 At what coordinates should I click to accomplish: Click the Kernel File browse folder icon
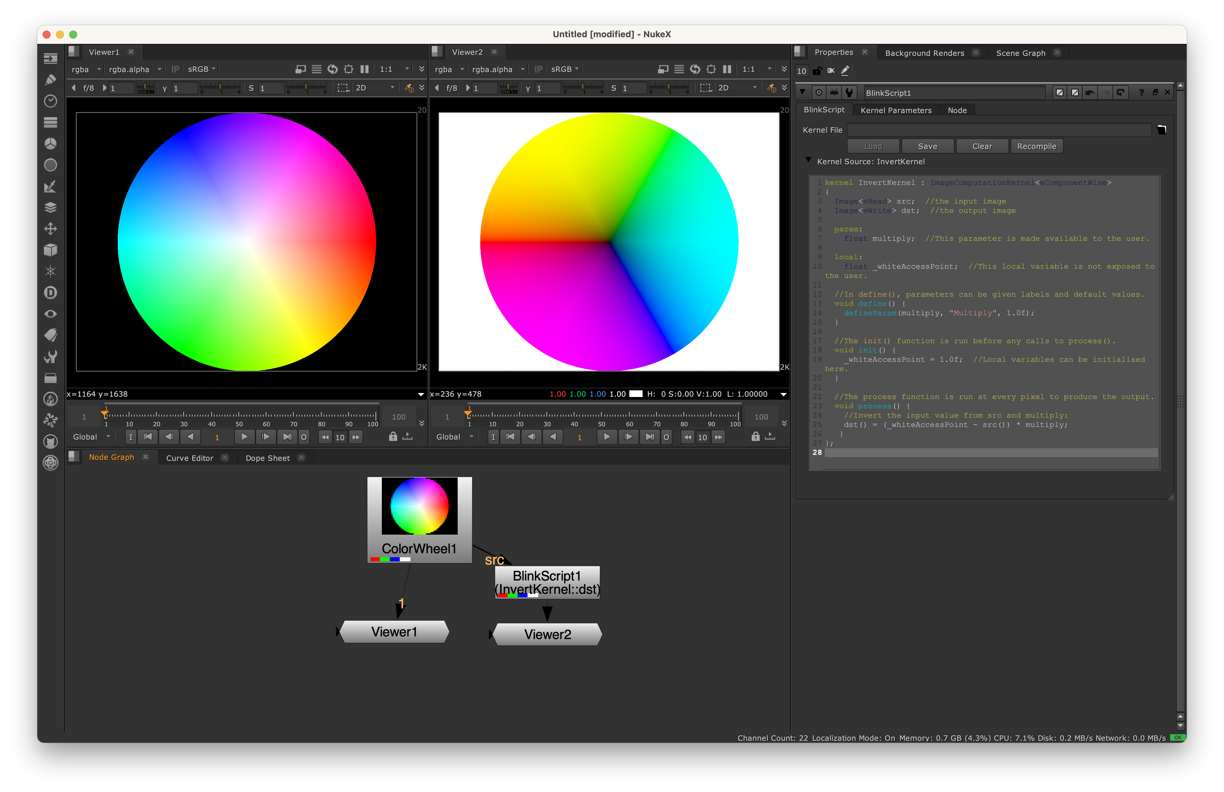[x=1161, y=130]
